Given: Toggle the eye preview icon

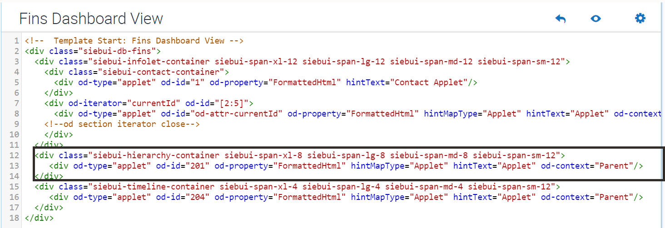Looking at the screenshot, I should tap(596, 19).
